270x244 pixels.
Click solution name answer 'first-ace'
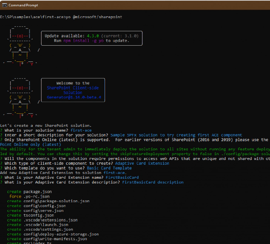coord(81,130)
